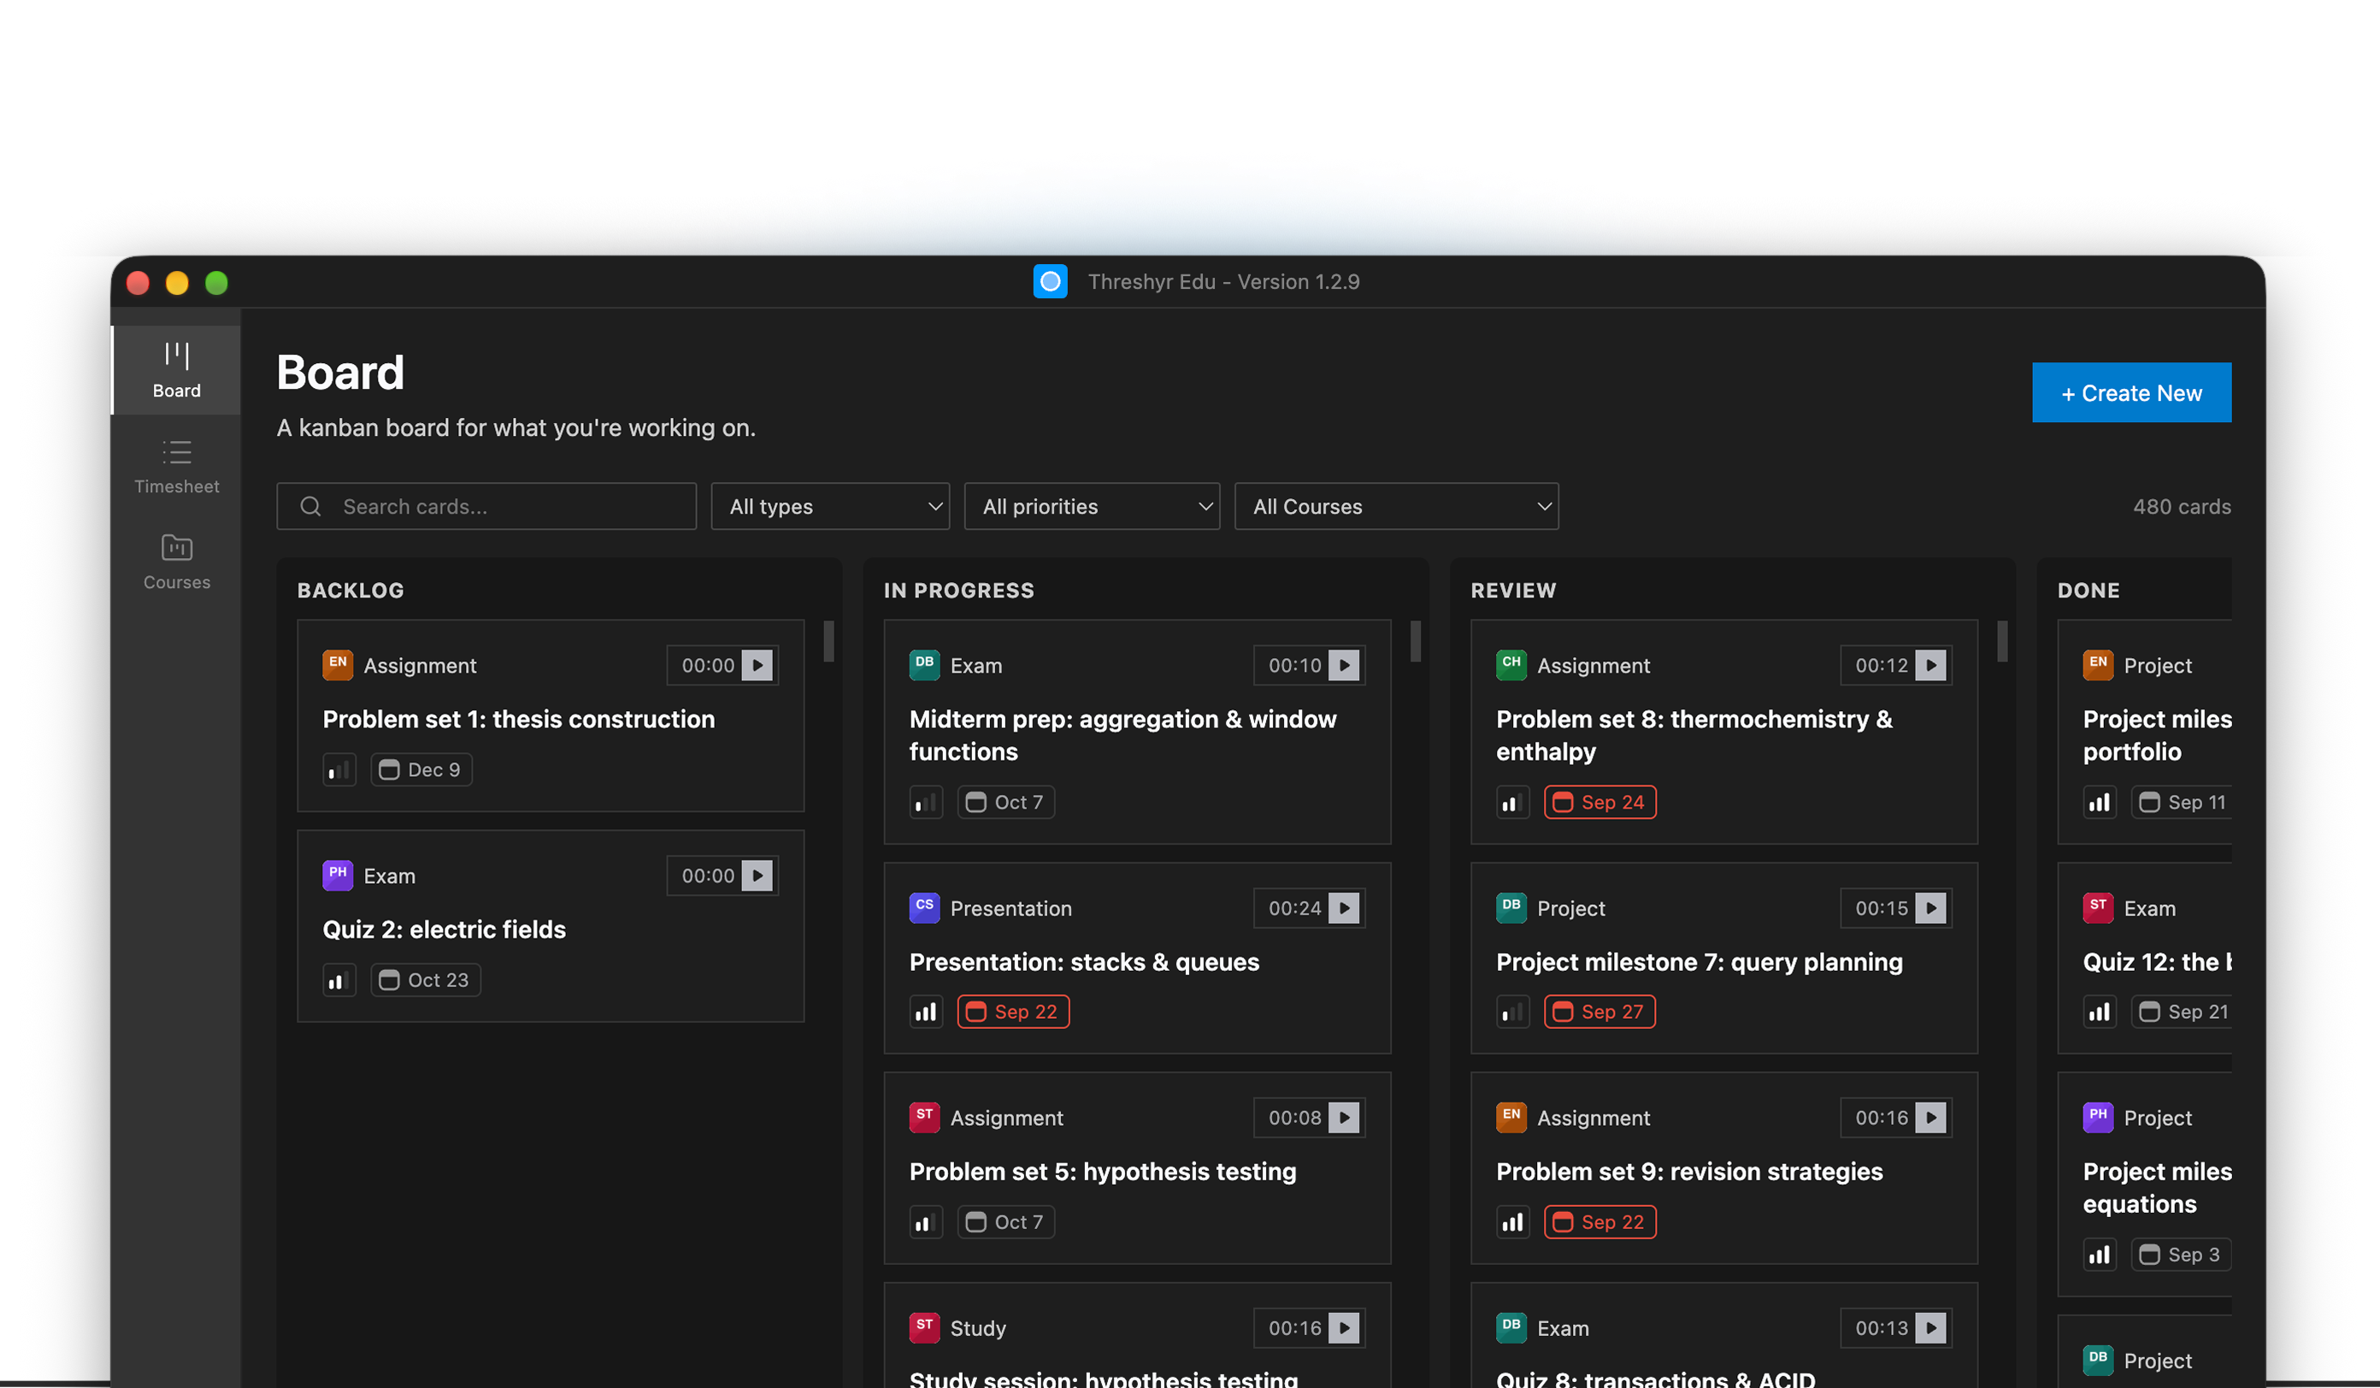This screenshot has width=2380, height=1388.
Task: Click priority bars on Problem set 8 thermochemistry
Action: coord(1512,803)
